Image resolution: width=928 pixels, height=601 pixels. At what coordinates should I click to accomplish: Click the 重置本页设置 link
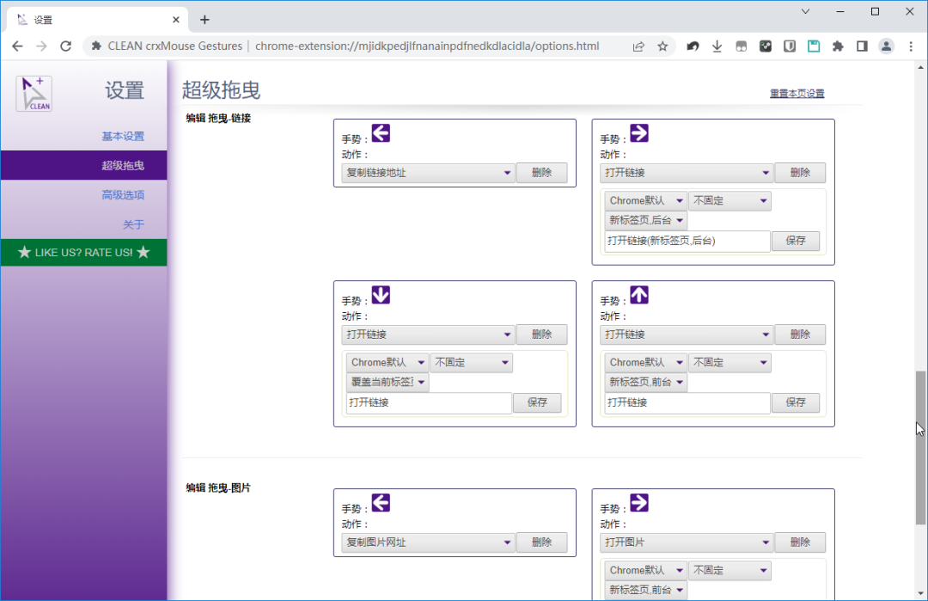(x=797, y=94)
